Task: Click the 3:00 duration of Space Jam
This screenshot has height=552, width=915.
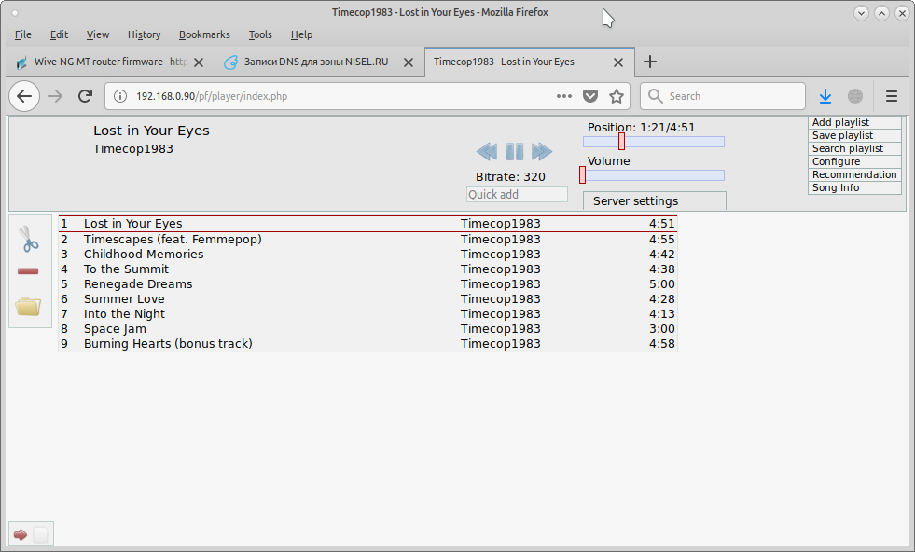Action: [x=661, y=329]
